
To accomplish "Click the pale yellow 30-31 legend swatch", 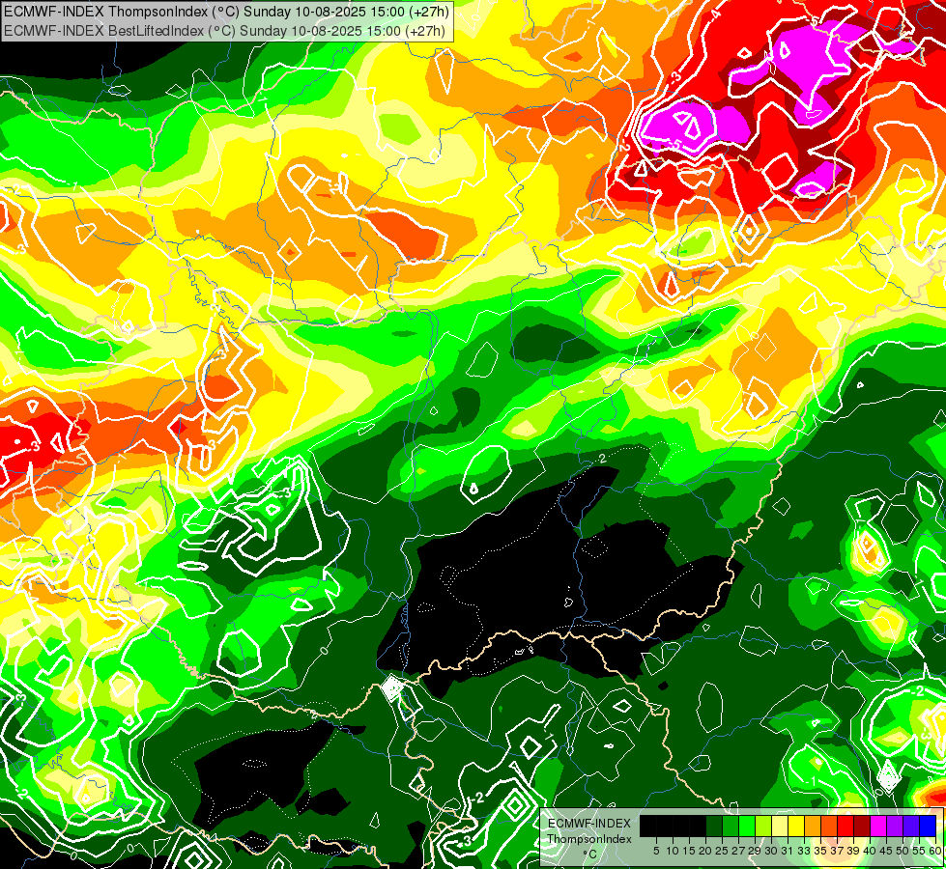I will click(x=780, y=826).
